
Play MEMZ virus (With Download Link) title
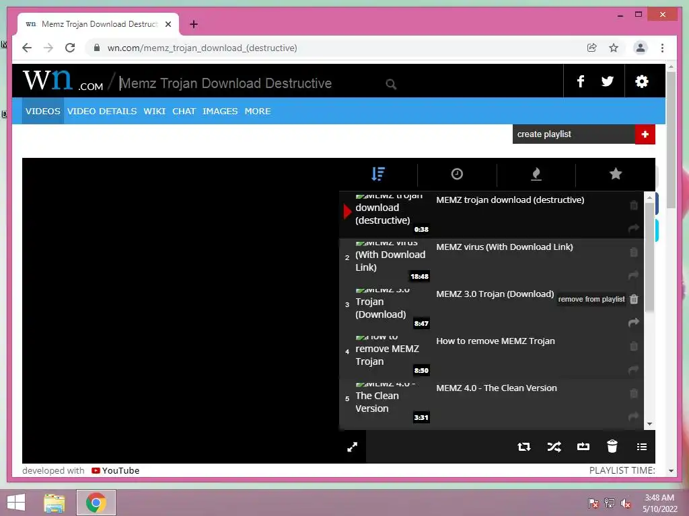(505, 247)
